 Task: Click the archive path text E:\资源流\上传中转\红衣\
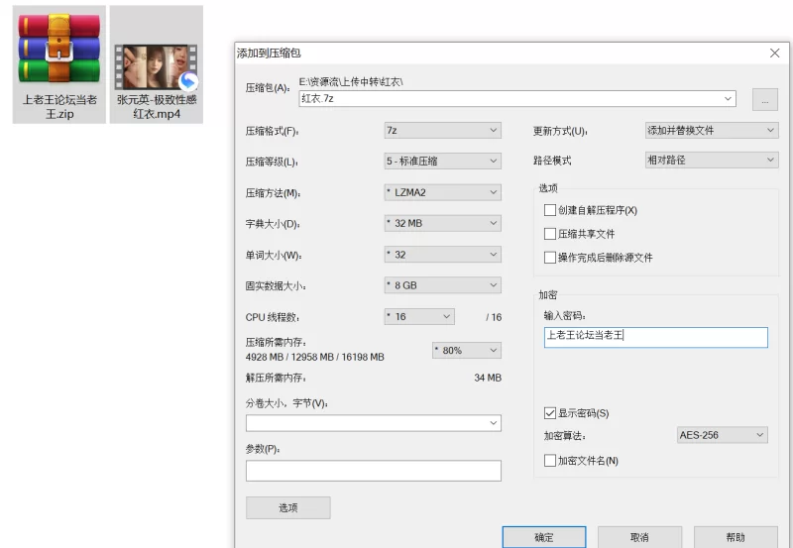click(351, 81)
